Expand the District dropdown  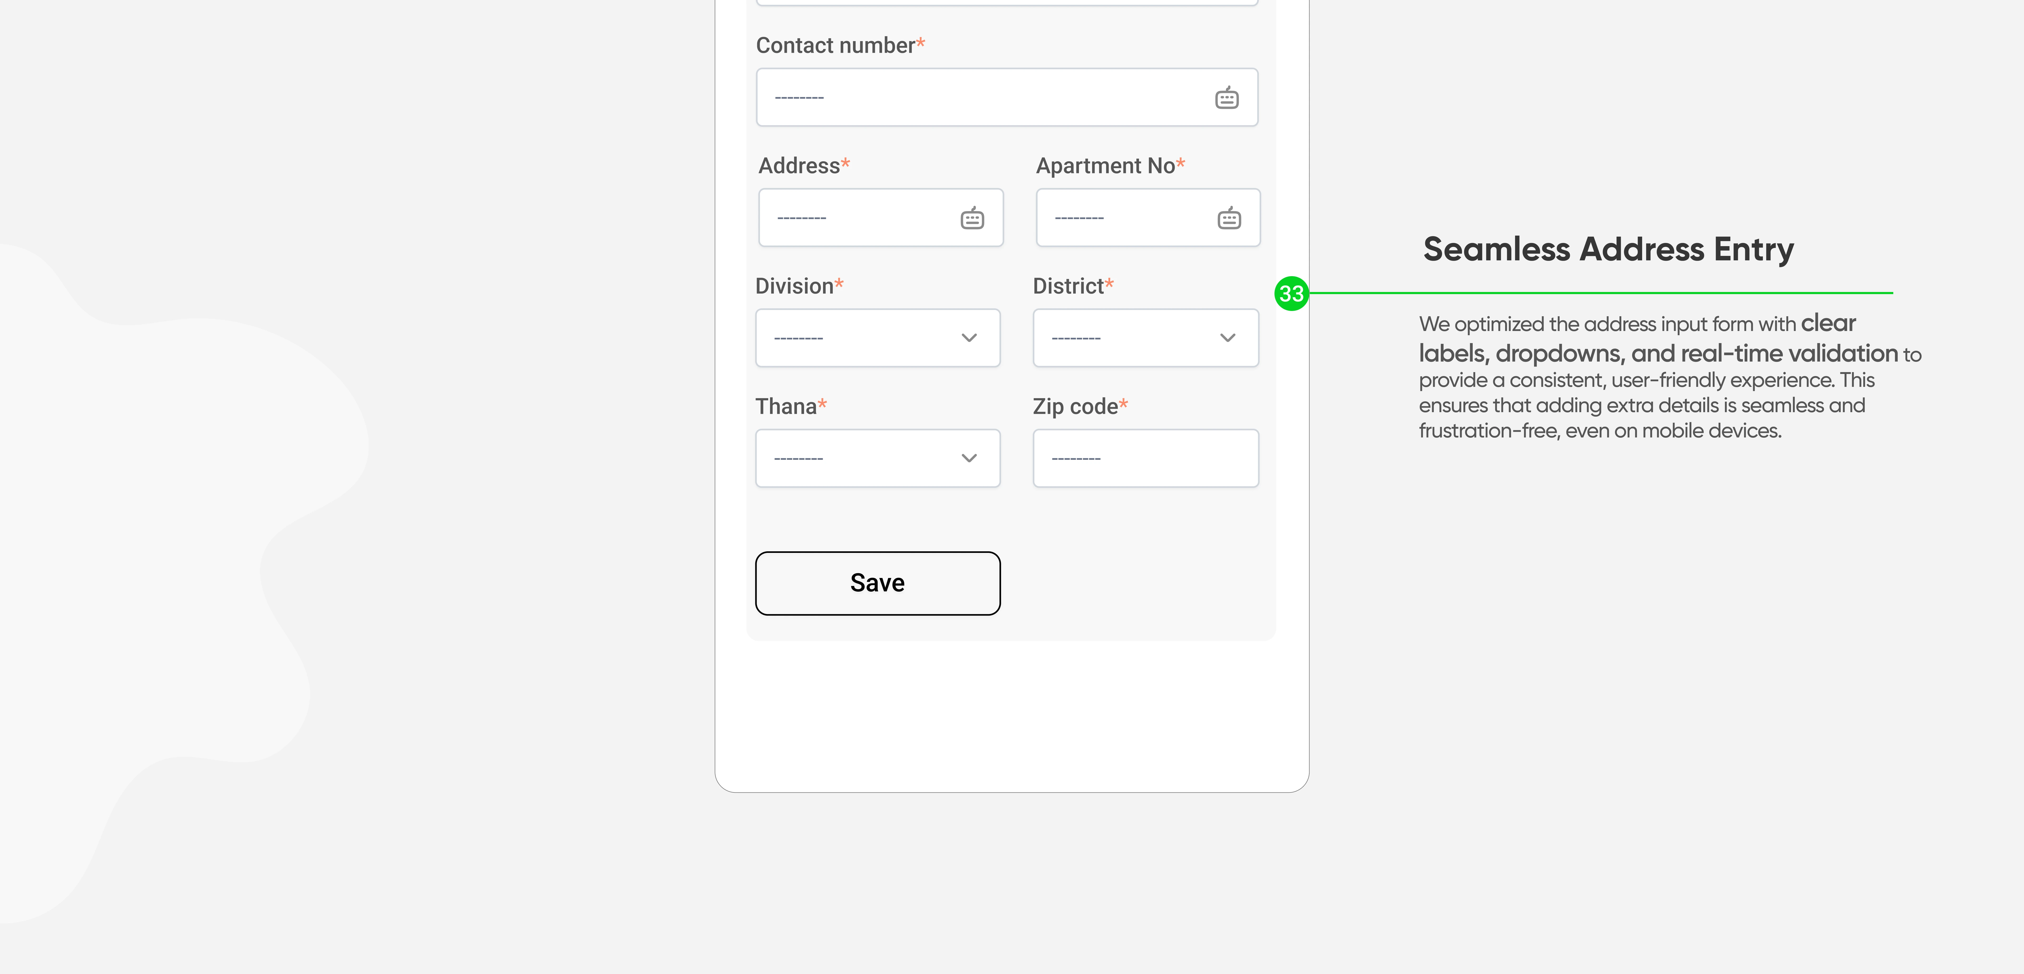[x=1145, y=338]
